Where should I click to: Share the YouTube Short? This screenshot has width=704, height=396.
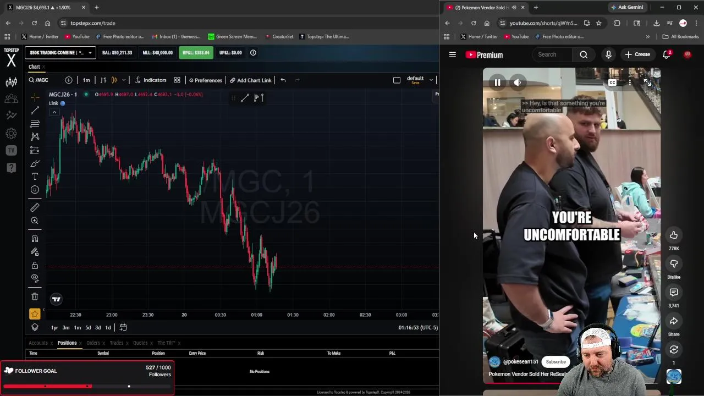(x=674, y=321)
